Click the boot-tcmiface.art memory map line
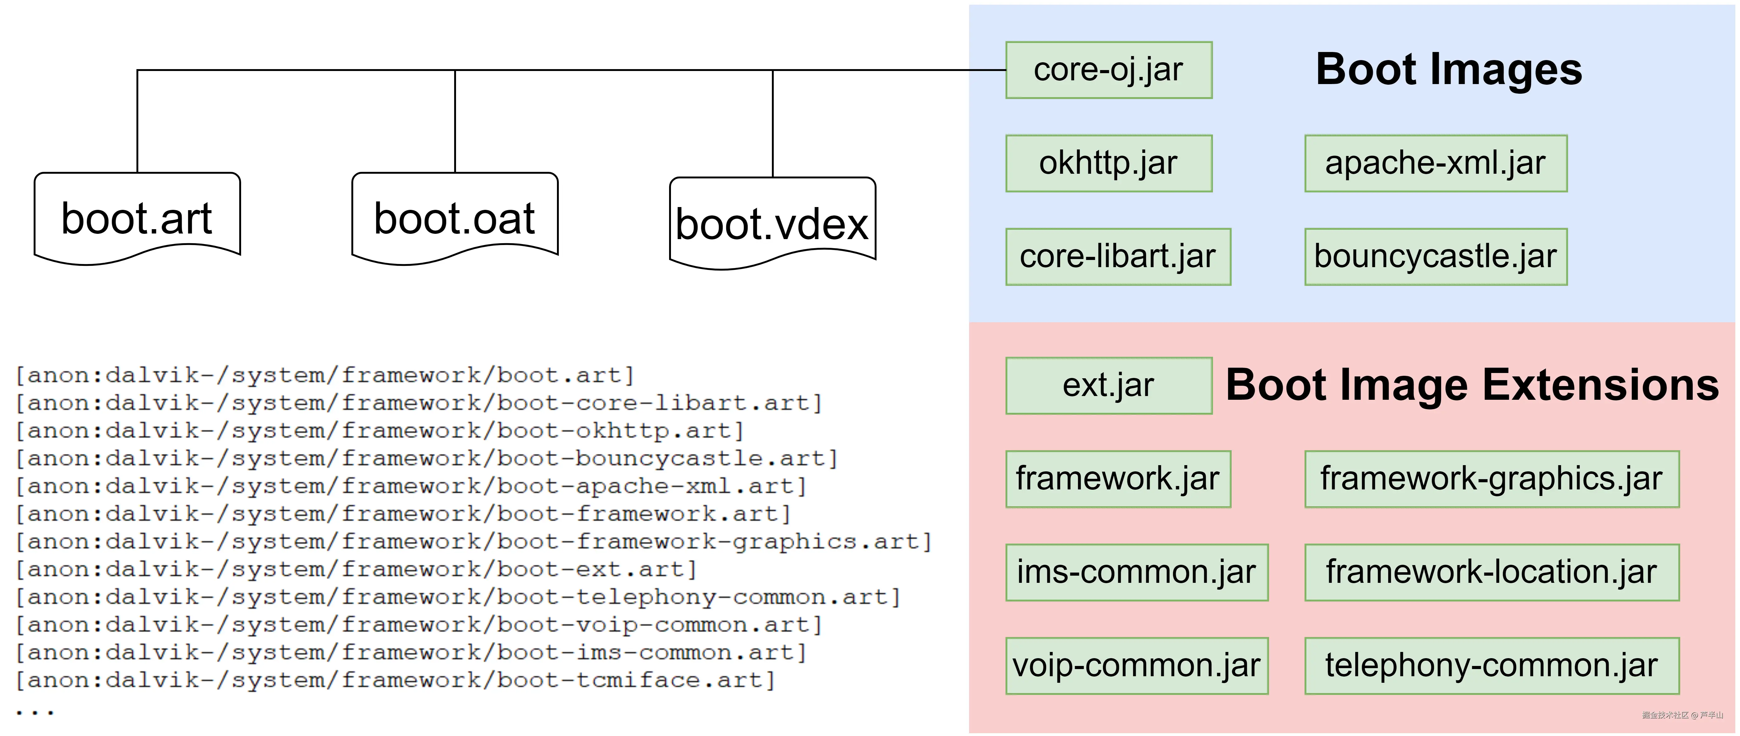The width and height of the screenshot is (1740, 736). coord(395,680)
